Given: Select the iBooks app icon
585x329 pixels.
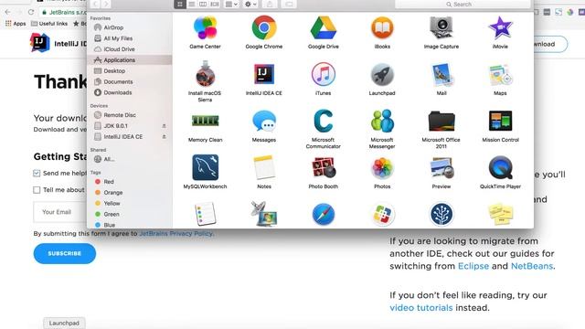Looking at the screenshot, I should [382, 28].
